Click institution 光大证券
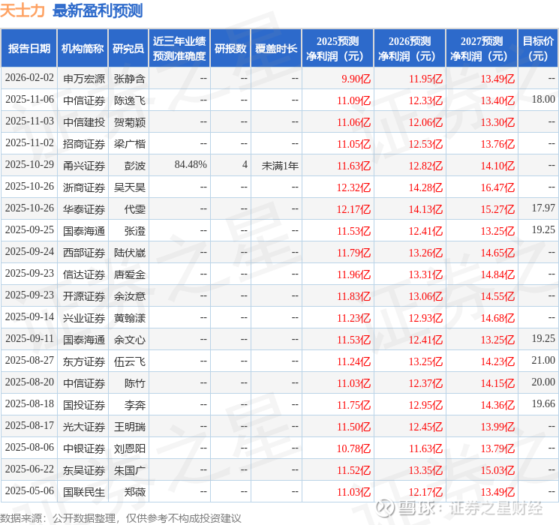The width and height of the screenshot is (559, 525). click(x=84, y=427)
